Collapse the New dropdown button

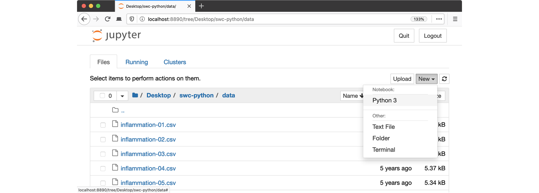[426, 79]
